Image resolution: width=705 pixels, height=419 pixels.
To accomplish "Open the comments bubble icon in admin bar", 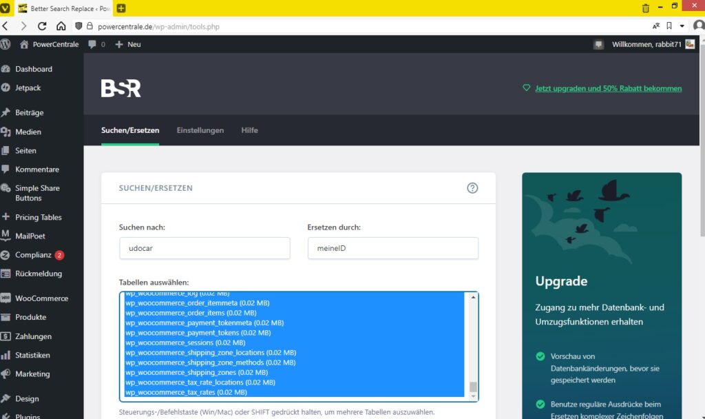I will [x=92, y=44].
